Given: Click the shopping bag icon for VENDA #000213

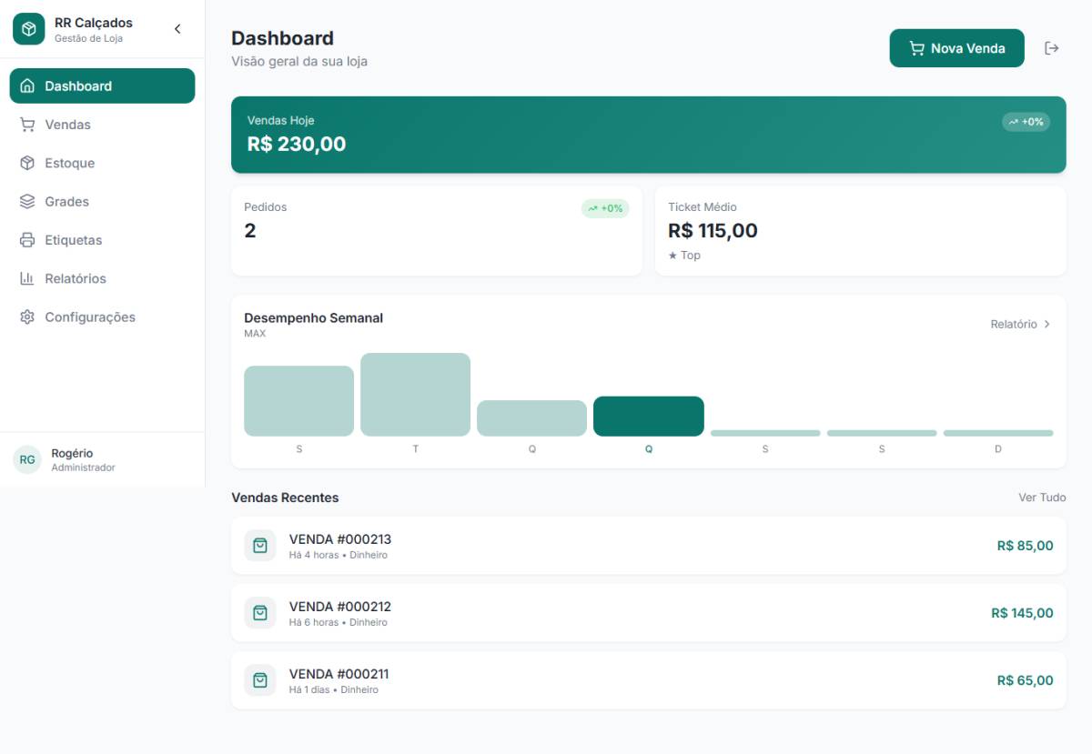Looking at the screenshot, I should click(x=260, y=546).
